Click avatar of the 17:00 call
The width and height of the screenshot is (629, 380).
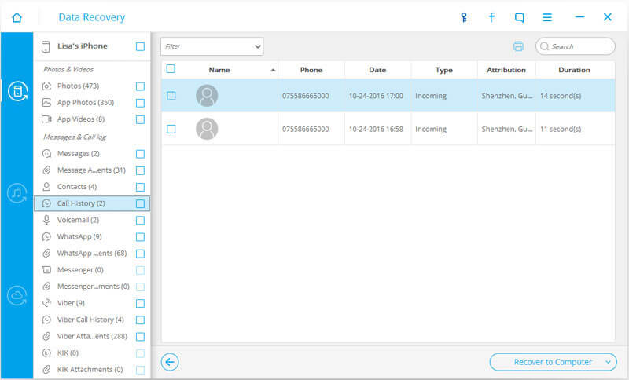pyautogui.click(x=207, y=95)
